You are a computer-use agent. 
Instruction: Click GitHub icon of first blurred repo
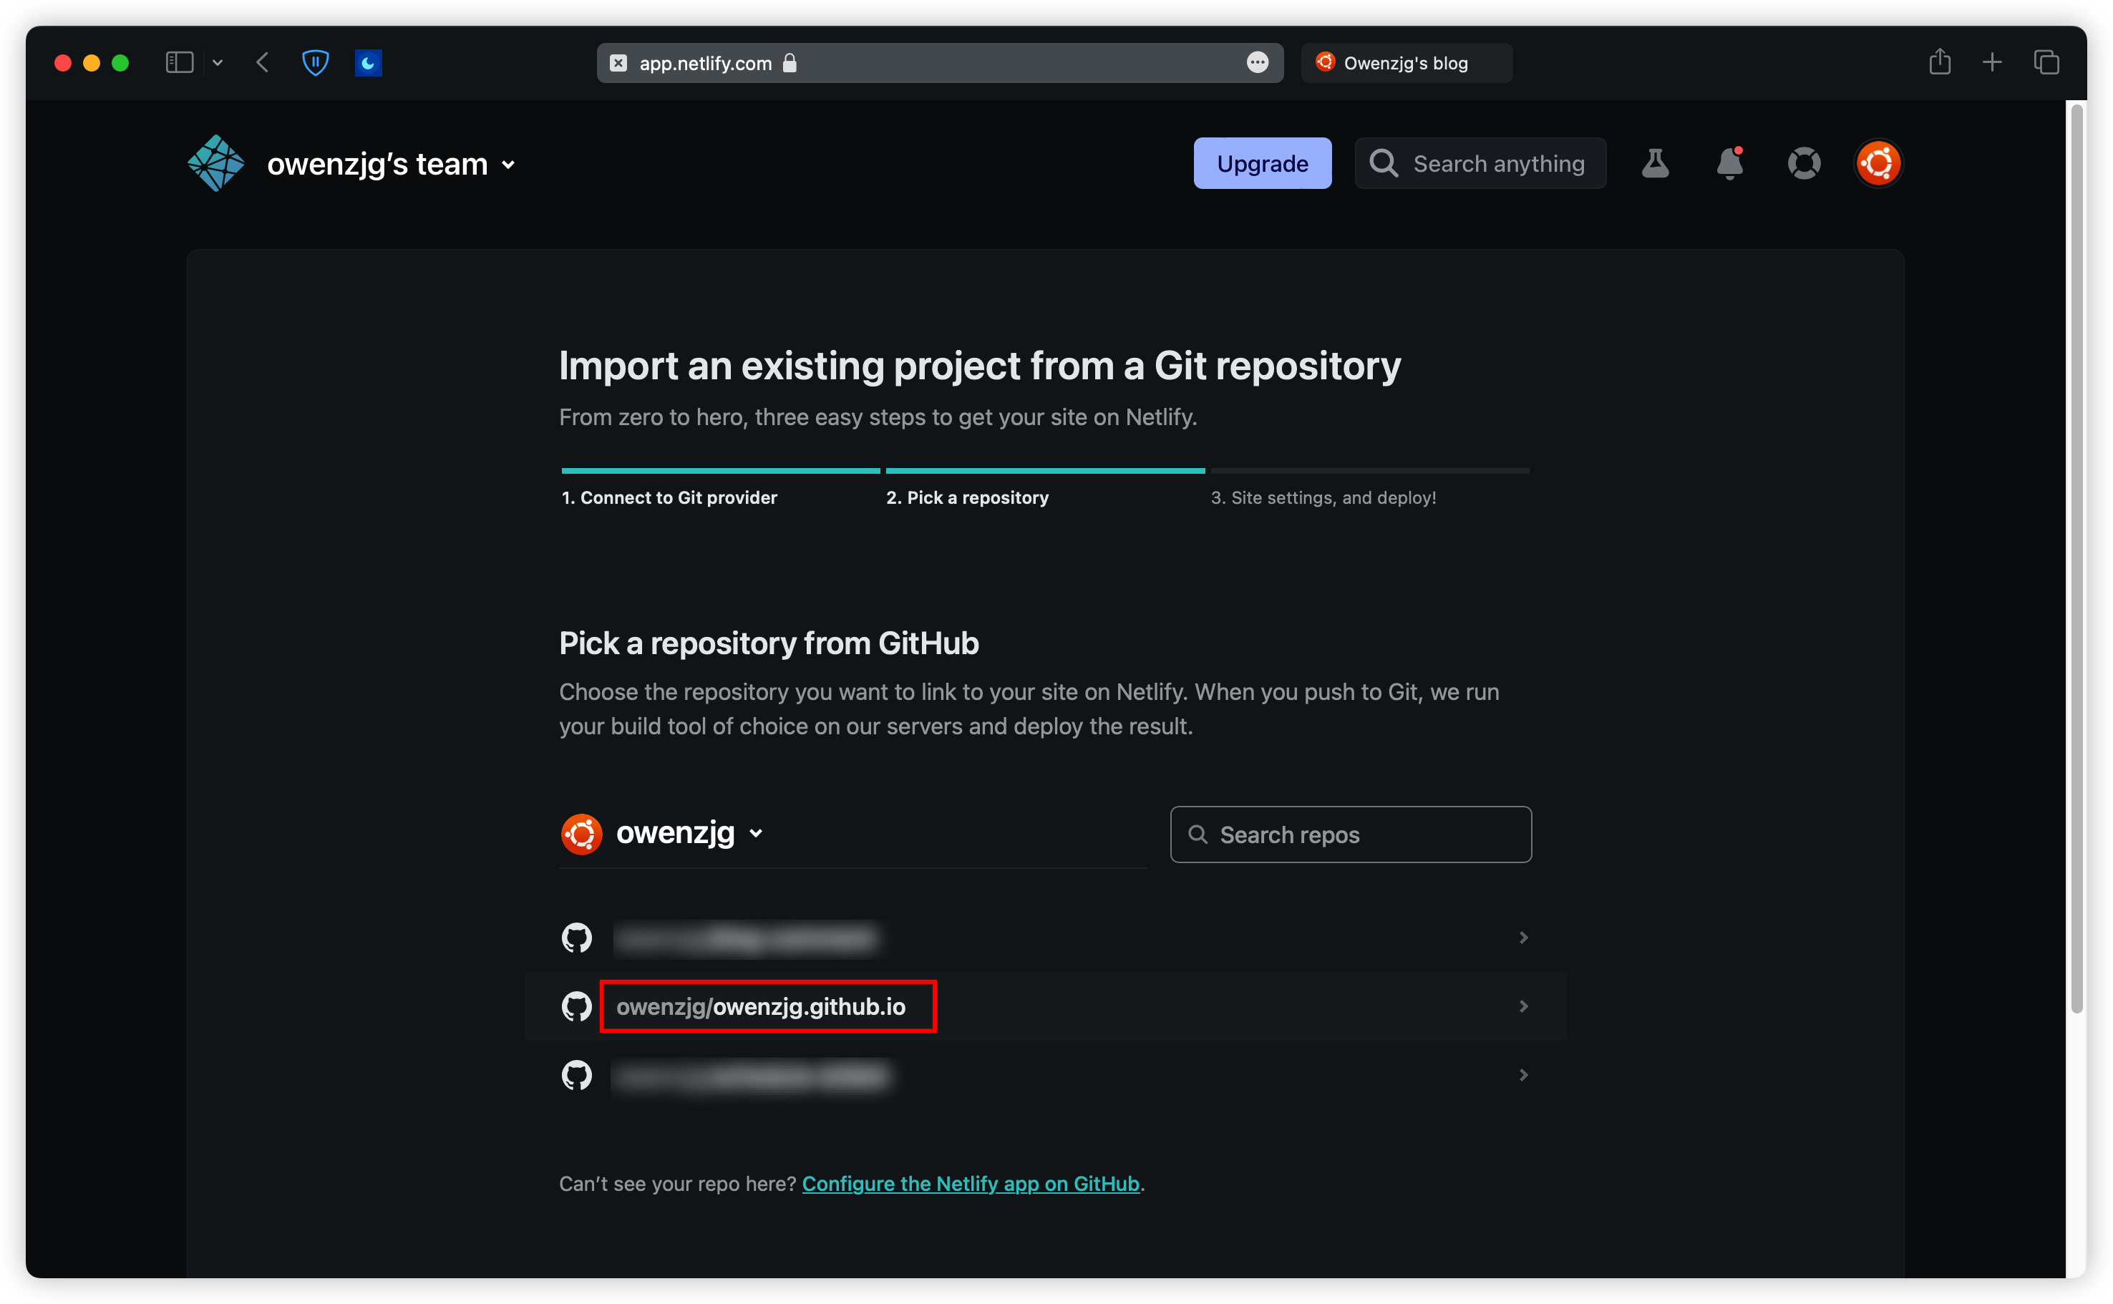[576, 937]
